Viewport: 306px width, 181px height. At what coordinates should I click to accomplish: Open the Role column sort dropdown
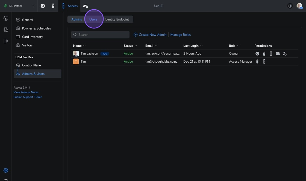(x=238, y=46)
